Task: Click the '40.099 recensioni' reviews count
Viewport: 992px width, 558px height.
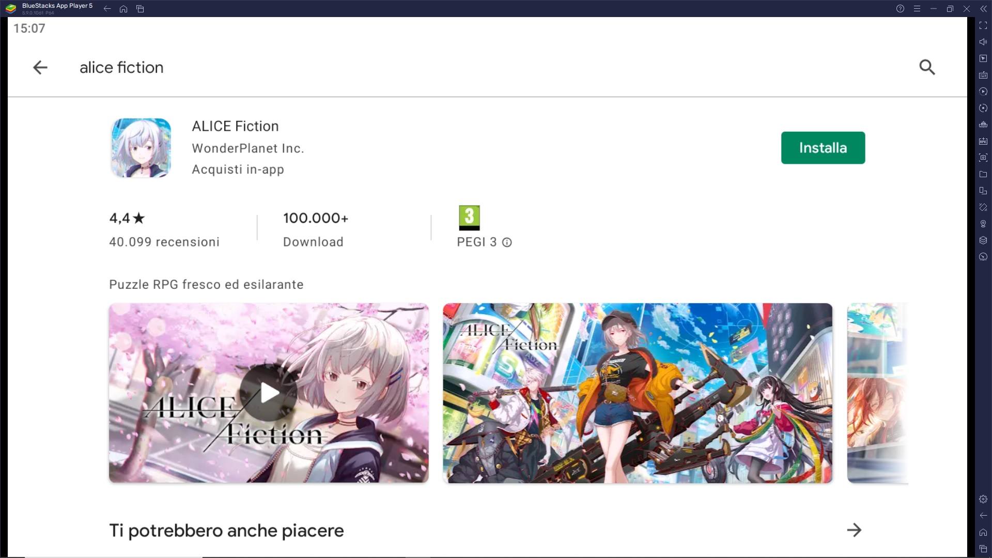Action: [164, 242]
